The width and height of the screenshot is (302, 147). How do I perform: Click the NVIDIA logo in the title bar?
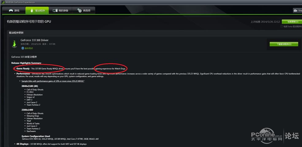coord(3,2)
